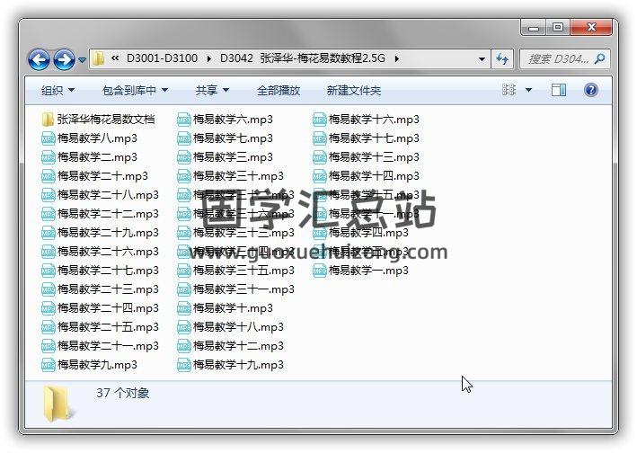Open the more view options dropdown arrow
The height and width of the screenshot is (453, 637).
point(528,90)
